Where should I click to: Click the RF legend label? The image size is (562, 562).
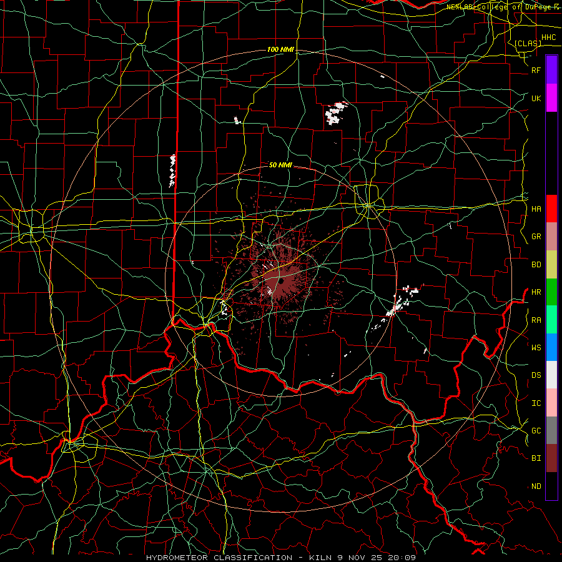tap(536, 70)
